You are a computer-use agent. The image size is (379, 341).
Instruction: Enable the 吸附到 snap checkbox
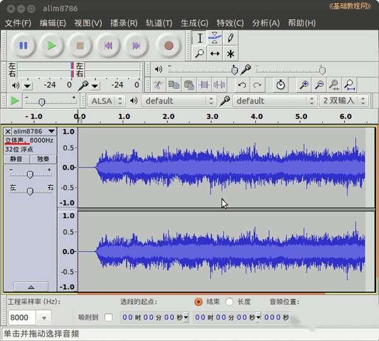(x=109, y=317)
